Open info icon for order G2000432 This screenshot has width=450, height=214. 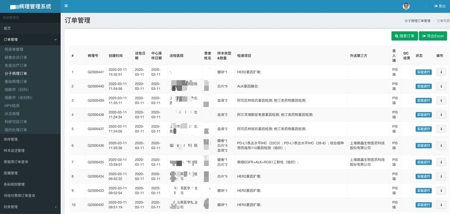(x=441, y=205)
